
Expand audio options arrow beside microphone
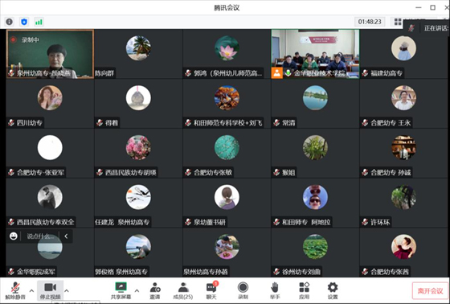pyautogui.click(x=31, y=291)
